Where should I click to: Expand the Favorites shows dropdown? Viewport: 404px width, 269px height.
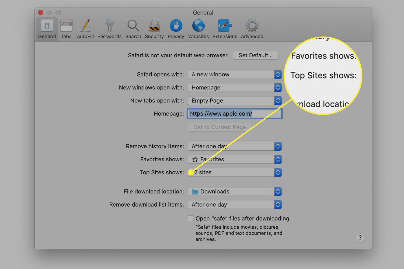[235, 159]
